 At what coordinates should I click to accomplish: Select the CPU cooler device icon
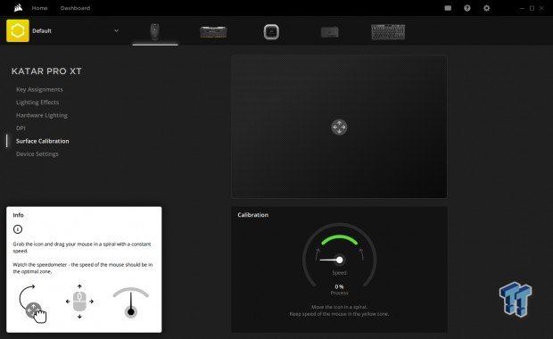(271, 32)
